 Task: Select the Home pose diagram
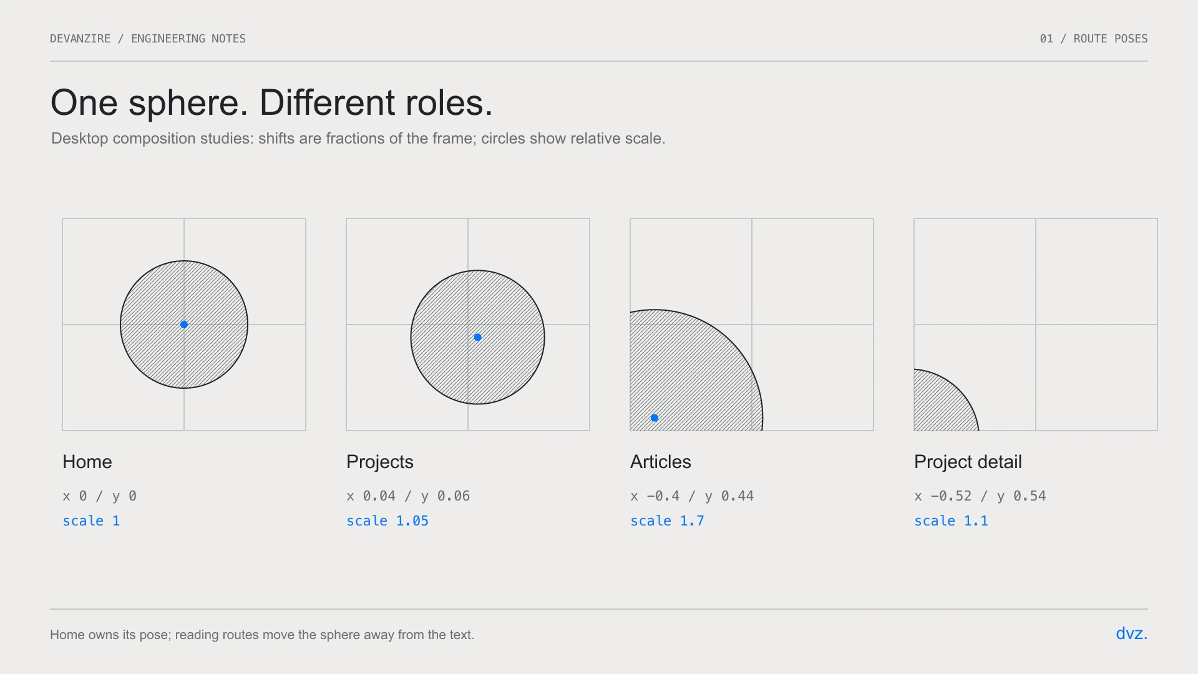click(184, 325)
